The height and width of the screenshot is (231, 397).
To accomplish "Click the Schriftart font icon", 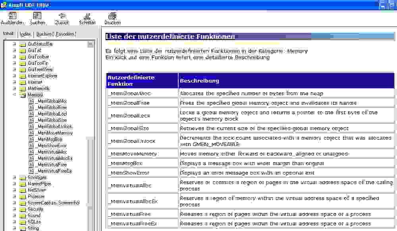I will click(x=87, y=16).
